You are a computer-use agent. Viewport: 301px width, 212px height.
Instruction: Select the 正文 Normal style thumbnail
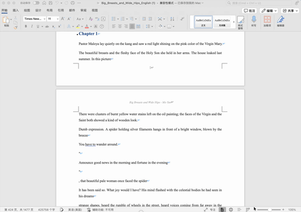203,22
